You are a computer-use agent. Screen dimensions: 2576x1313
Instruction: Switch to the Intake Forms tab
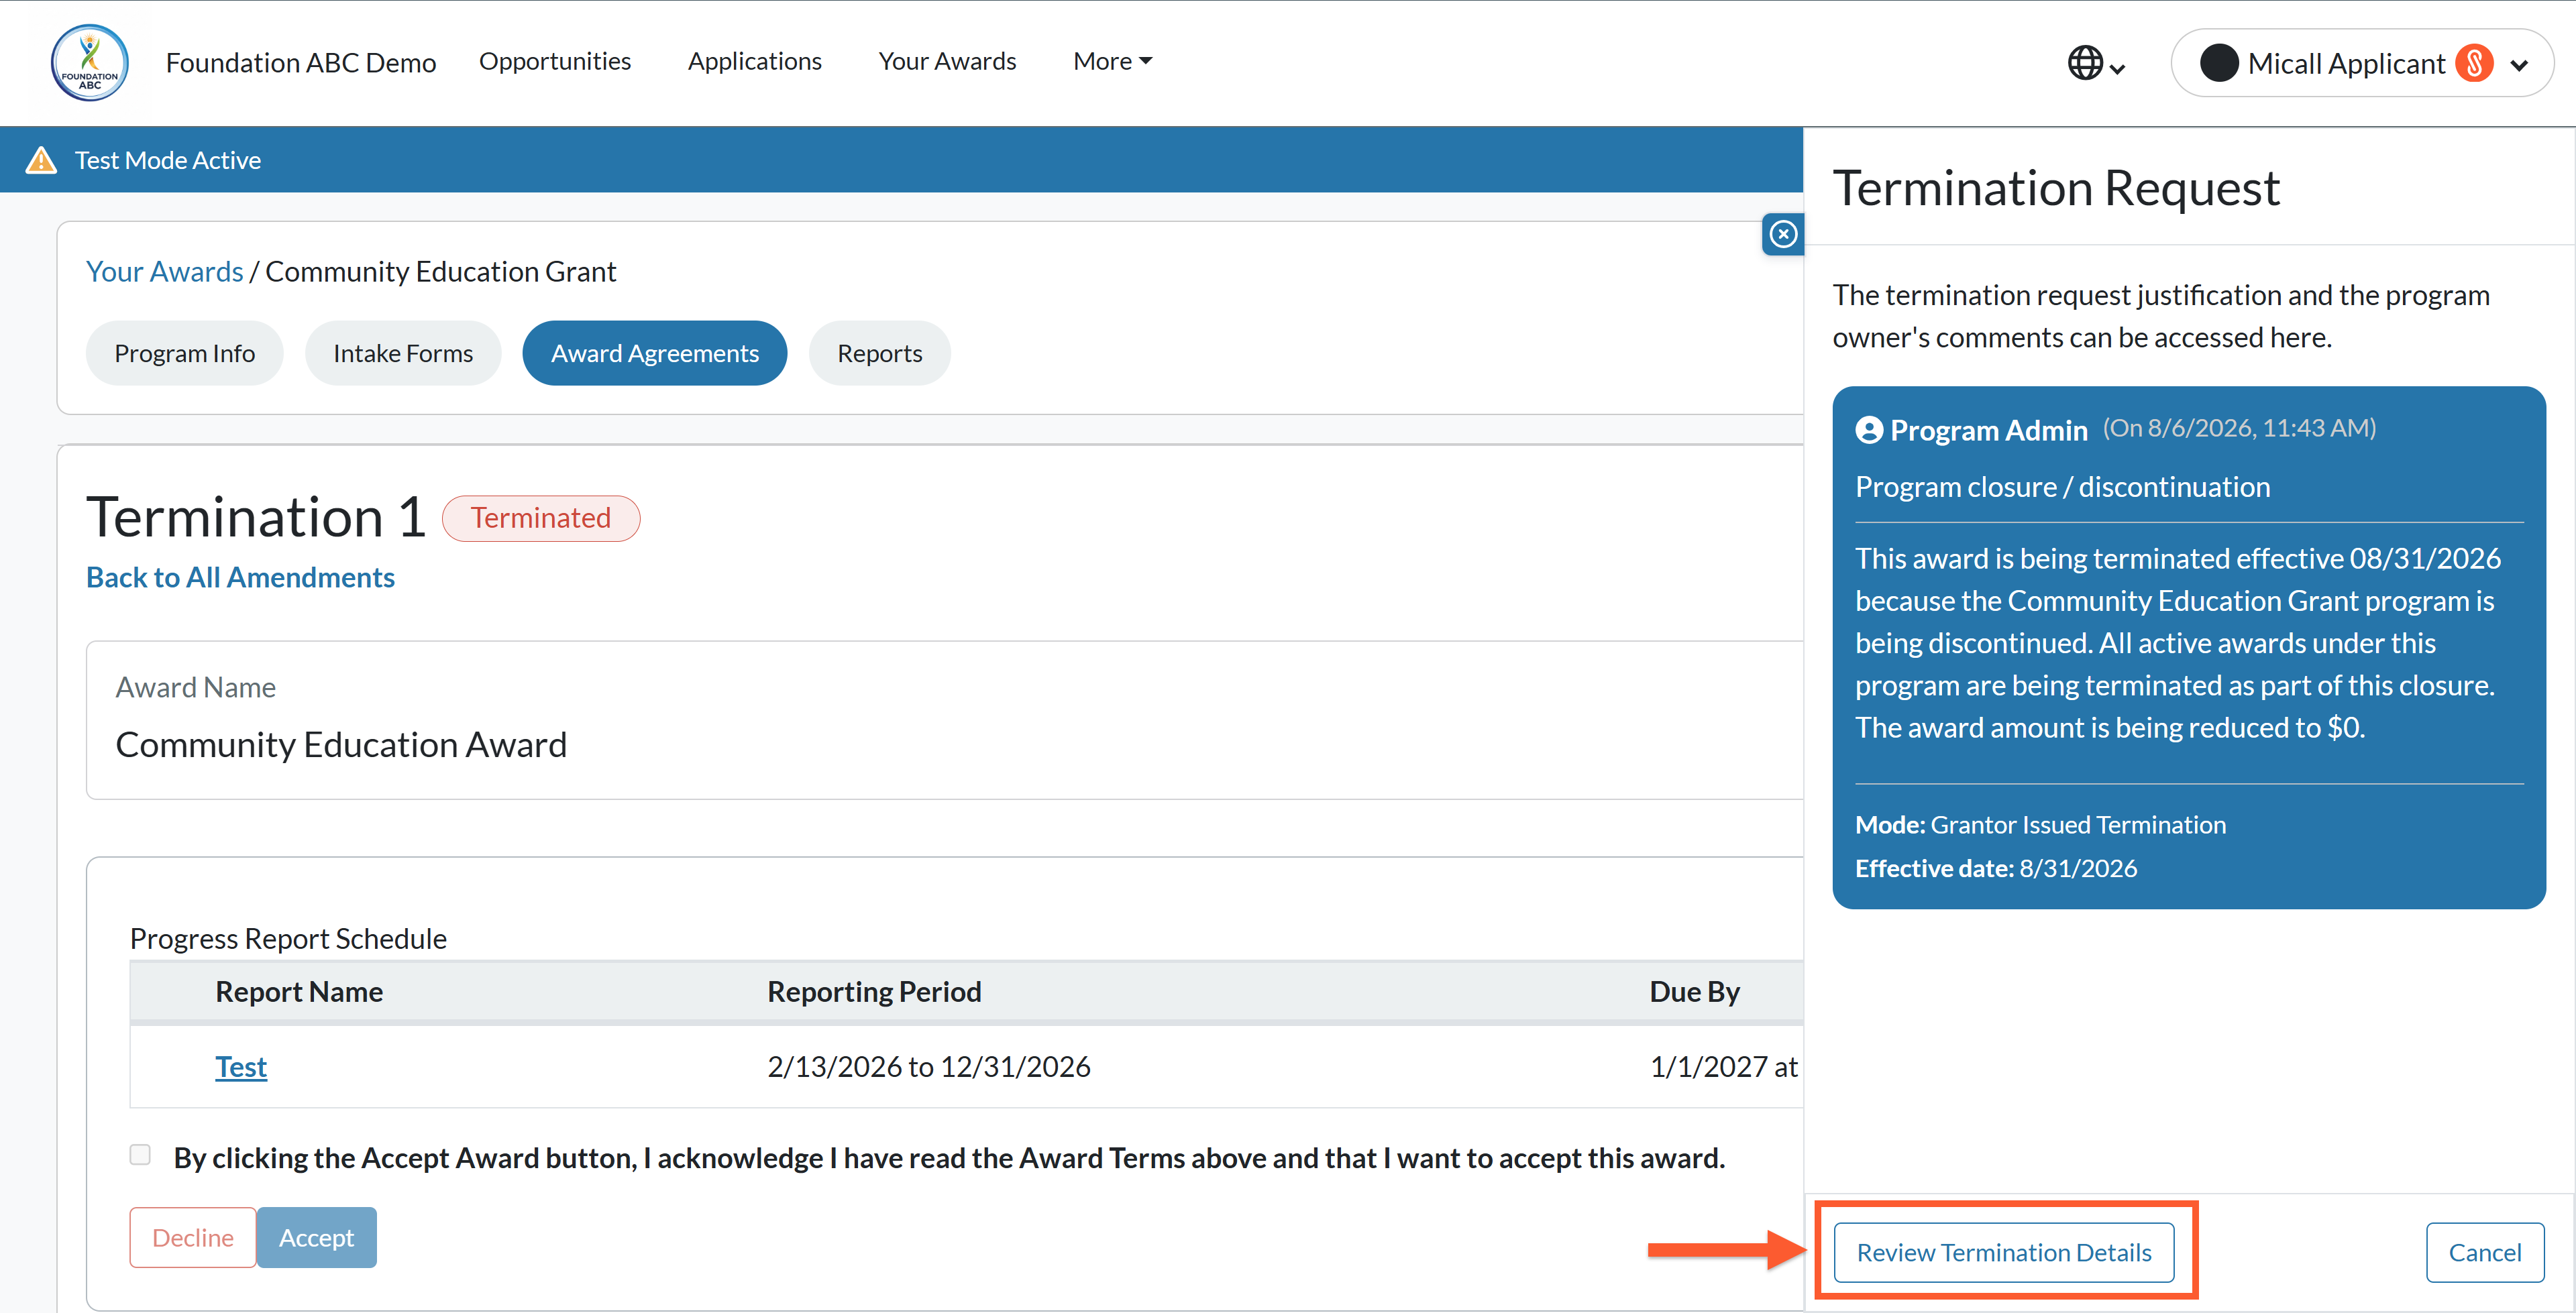coord(403,353)
